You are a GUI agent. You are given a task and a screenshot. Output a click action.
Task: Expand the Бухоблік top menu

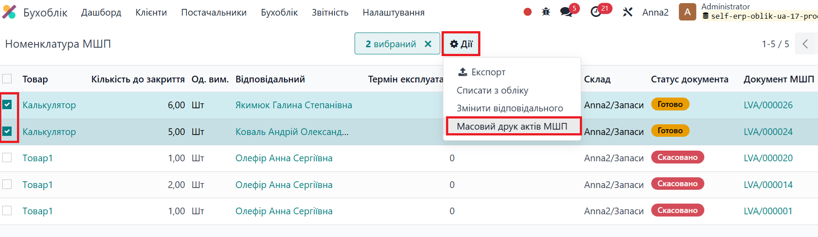click(279, 12)
